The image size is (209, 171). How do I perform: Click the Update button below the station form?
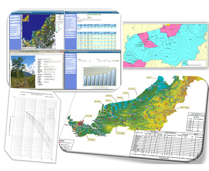click(x=40, y=84)
